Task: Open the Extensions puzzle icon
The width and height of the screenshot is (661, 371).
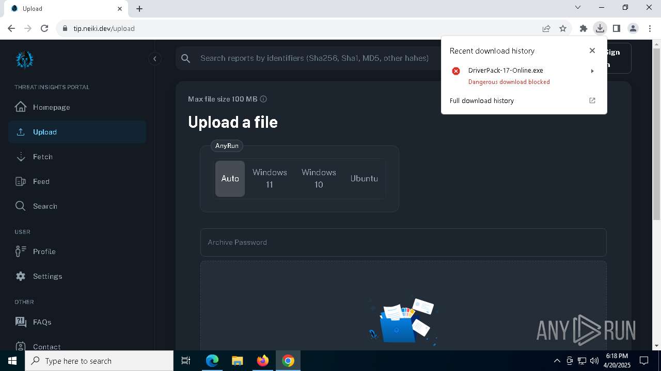Action: click(x=584, y=28)
